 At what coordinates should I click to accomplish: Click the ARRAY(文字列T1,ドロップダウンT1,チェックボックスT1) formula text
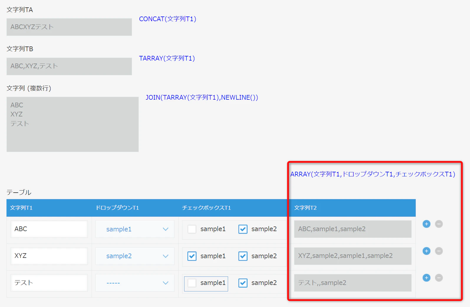373,174
